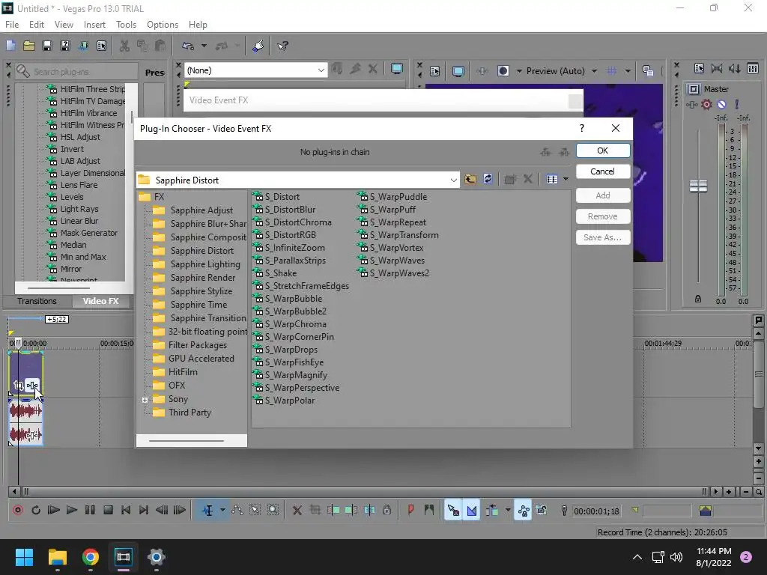Open the Undo history dropdown arrow
Viewport: 767px width, 575px height.
tap(204, 46)
